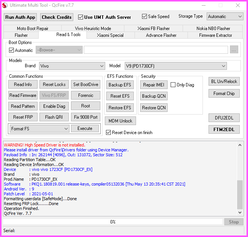Click the Root button
This screenshot has height=237, width=248.
click(x=86, y=106)
